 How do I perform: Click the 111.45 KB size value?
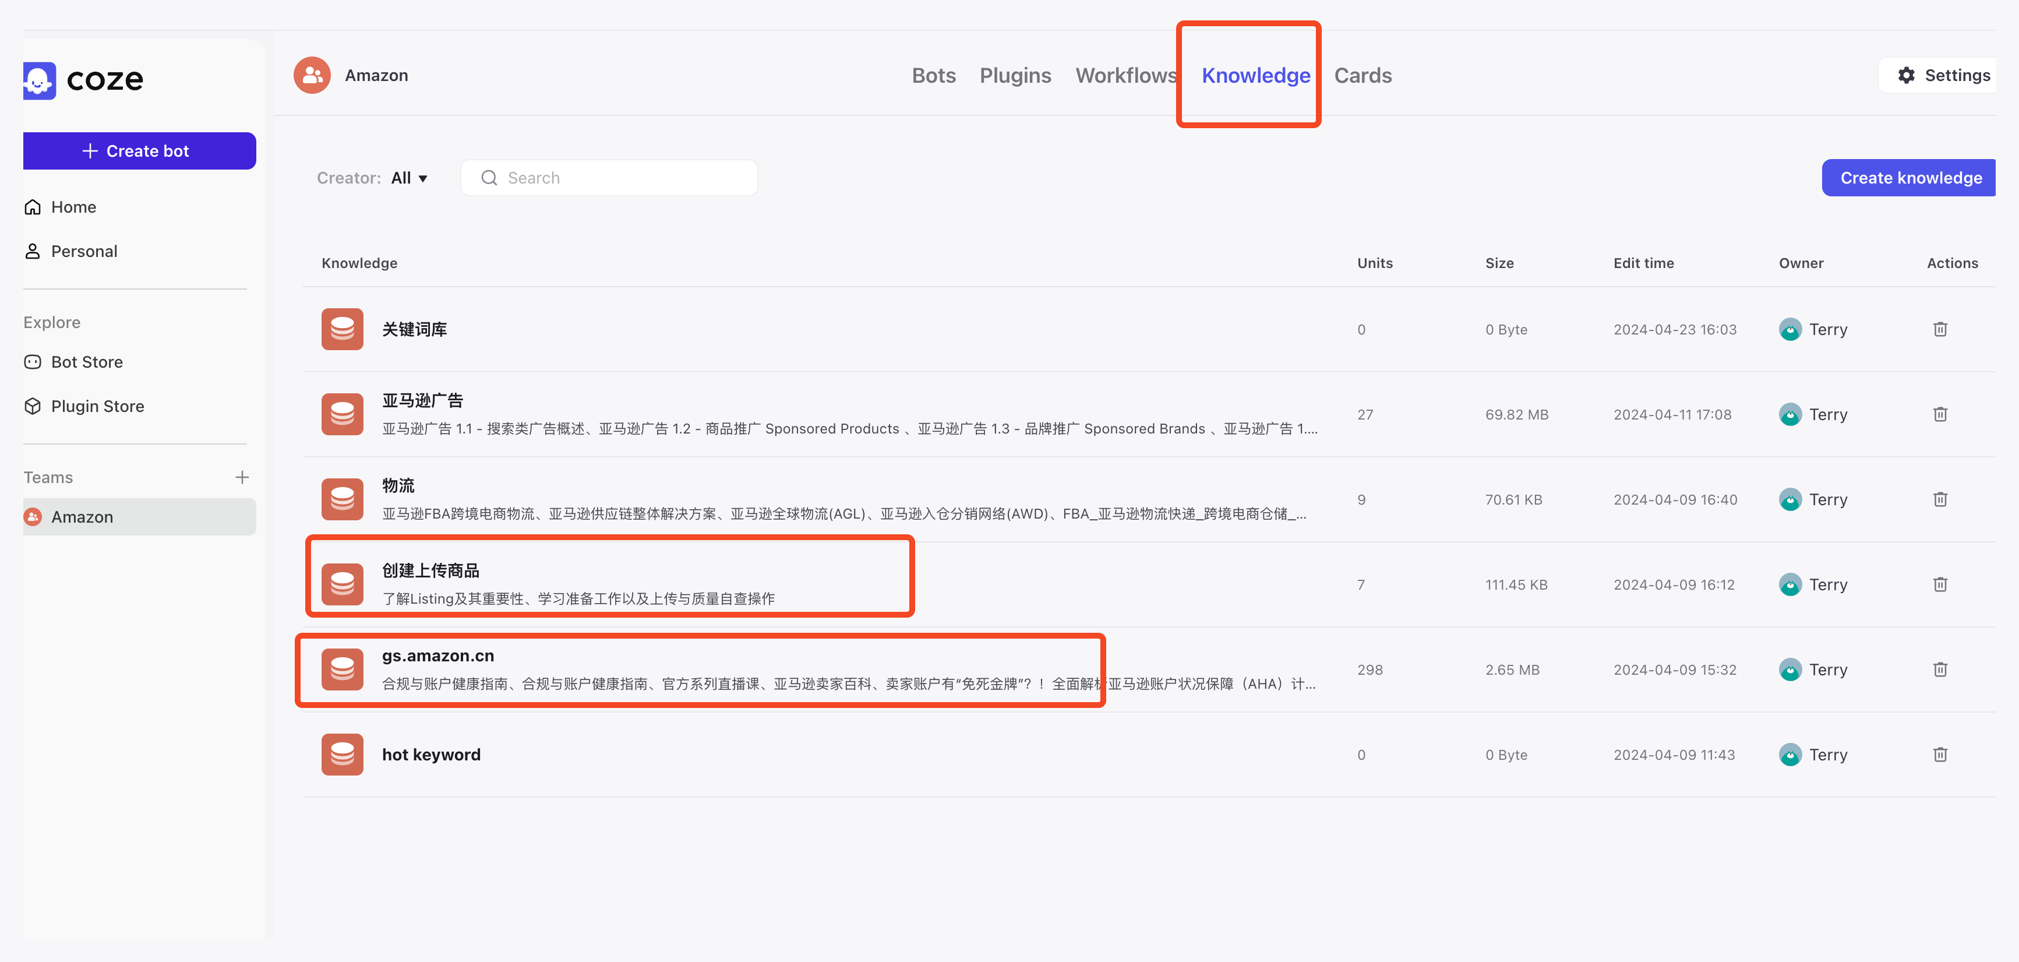(1516, 584)
